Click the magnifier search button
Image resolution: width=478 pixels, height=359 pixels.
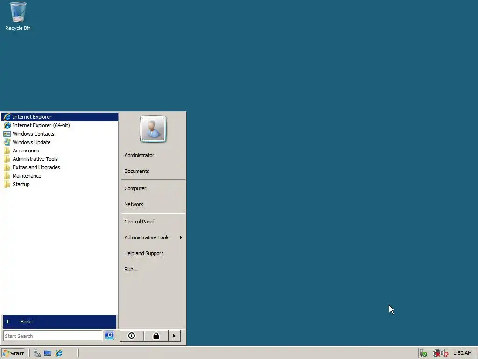point(109,336)
